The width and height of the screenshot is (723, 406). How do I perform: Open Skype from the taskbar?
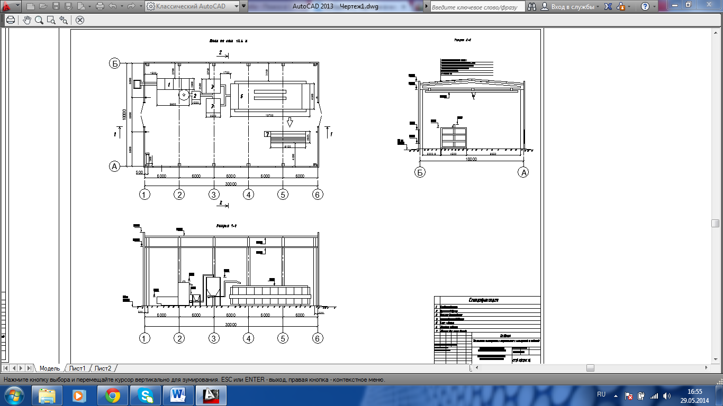tap(145, 395)
